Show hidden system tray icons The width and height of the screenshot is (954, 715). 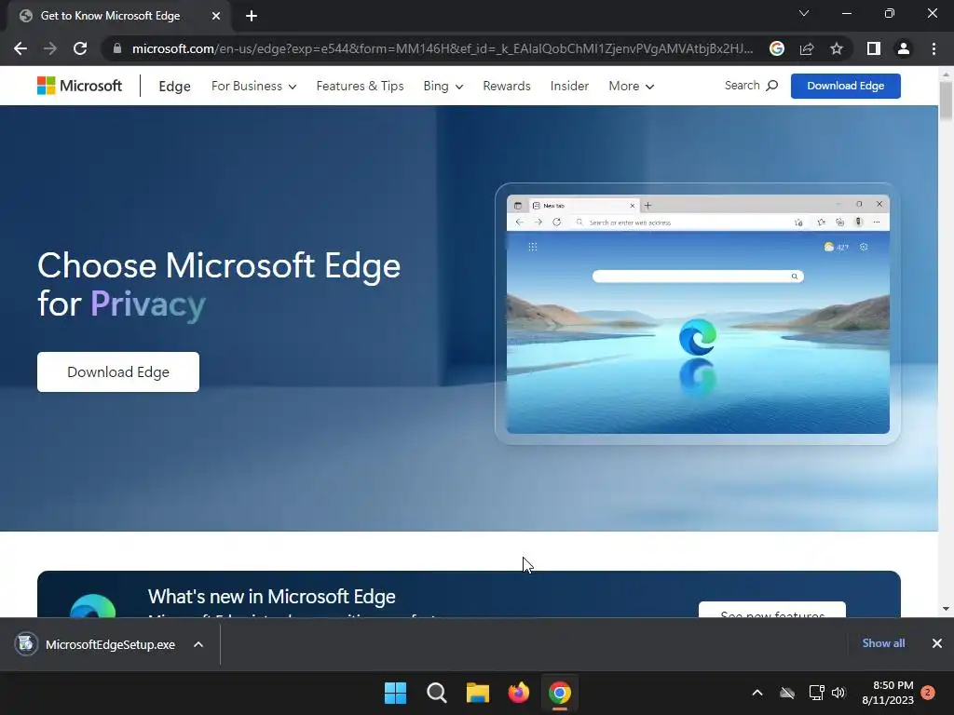(757, 693)
